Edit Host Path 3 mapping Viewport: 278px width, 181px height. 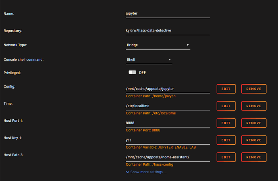click(226, 157)
